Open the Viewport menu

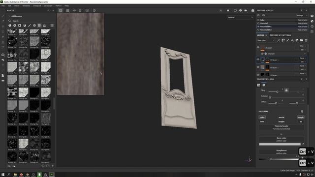(x=37, y=6)
